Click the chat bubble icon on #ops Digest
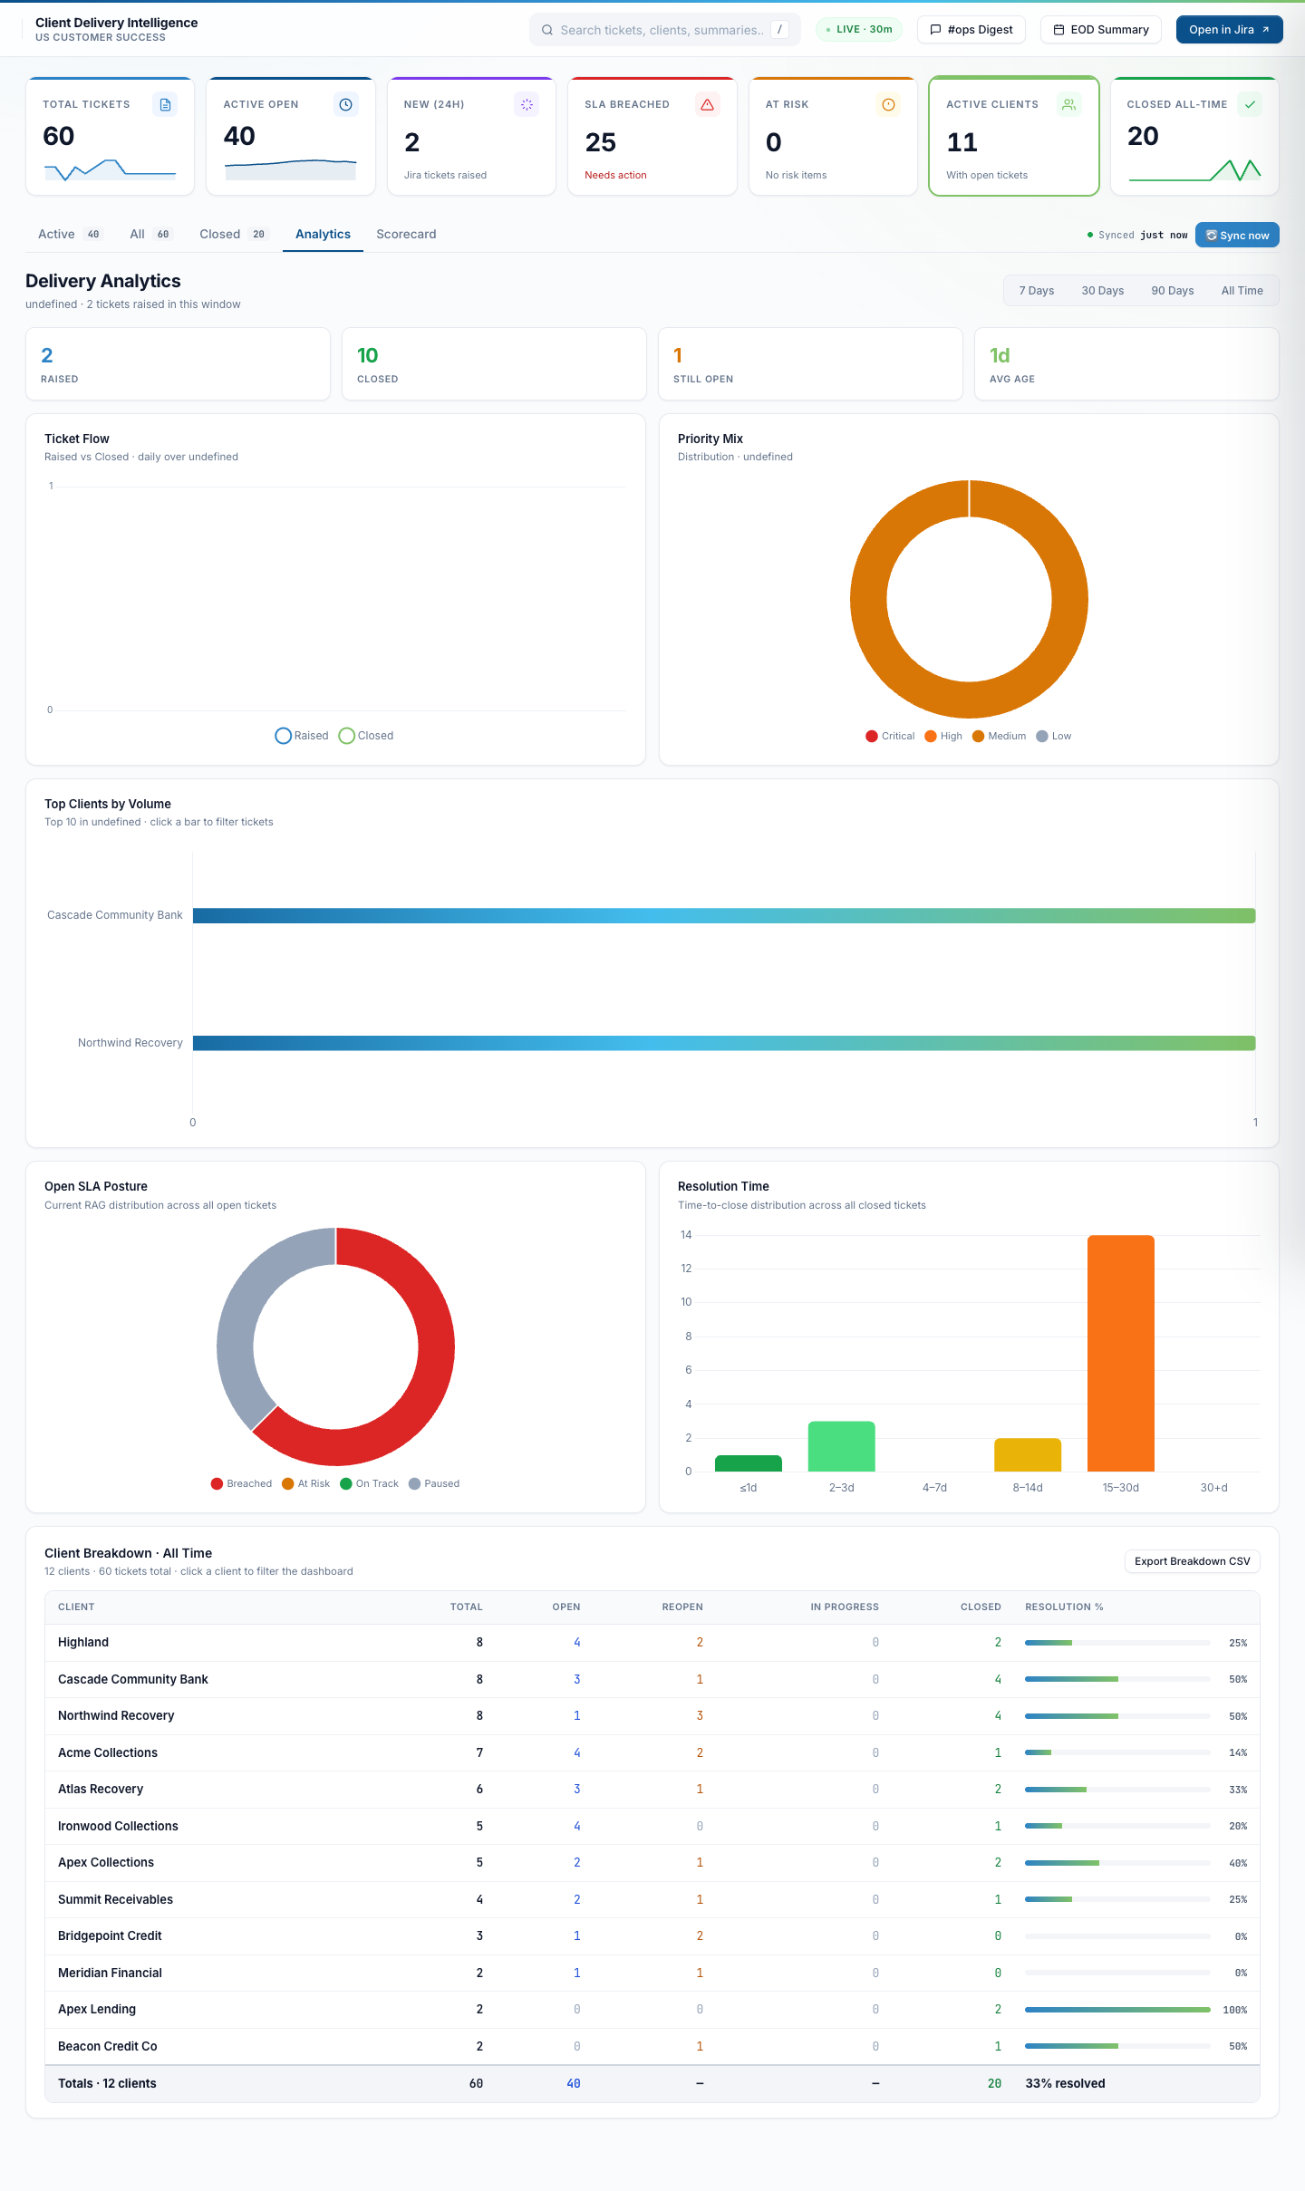Screen dimensions: 1305x2191 click(935, 30)
